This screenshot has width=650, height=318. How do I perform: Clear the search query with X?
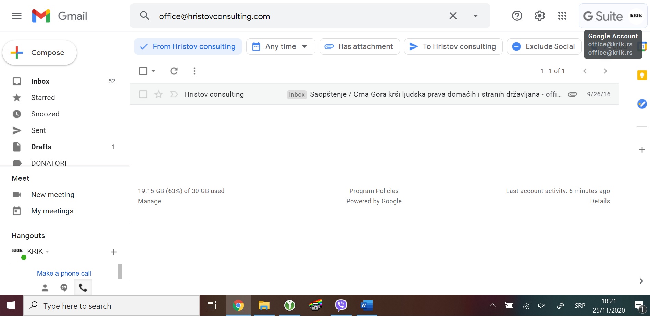pos(453,16)
